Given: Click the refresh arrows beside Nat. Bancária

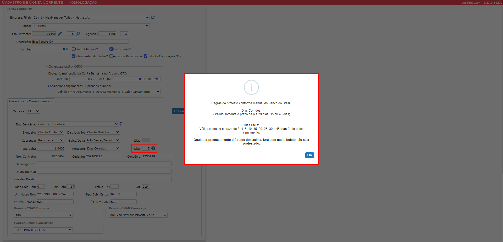Looking at the screenshot, I should [121, 124].
